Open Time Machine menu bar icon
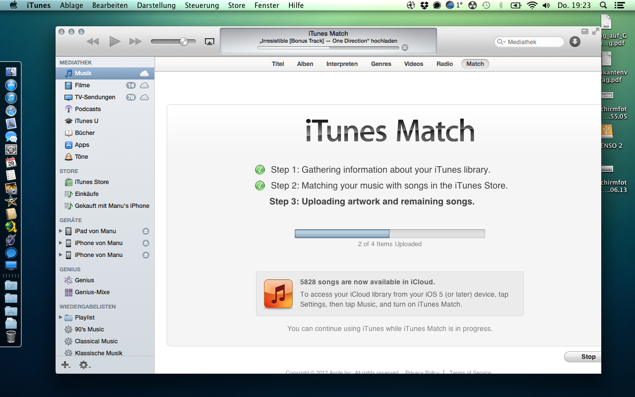635x397 pixels. pyautogui.click(x=486, y=5)
